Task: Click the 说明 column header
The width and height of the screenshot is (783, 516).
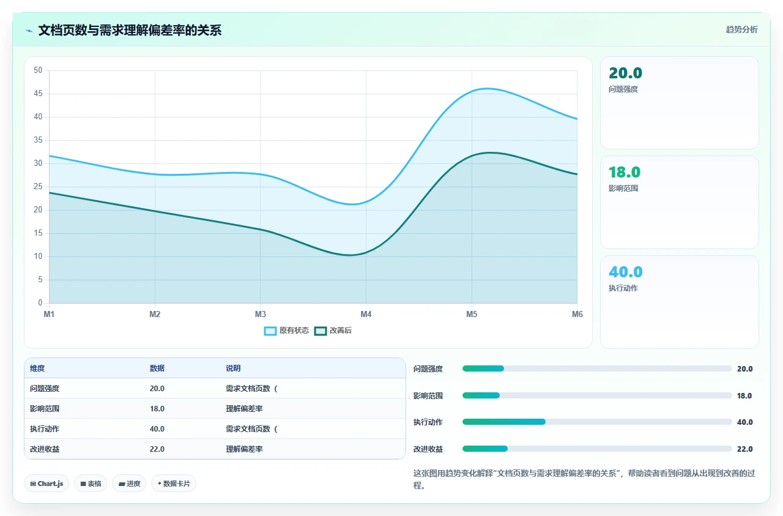Action: 233,368
